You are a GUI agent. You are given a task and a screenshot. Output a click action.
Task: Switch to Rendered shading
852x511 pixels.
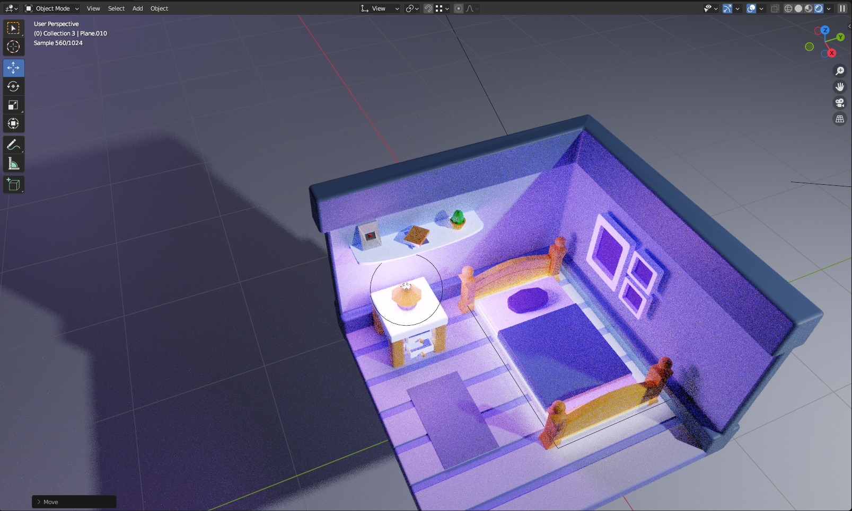(x=819, y=8)
